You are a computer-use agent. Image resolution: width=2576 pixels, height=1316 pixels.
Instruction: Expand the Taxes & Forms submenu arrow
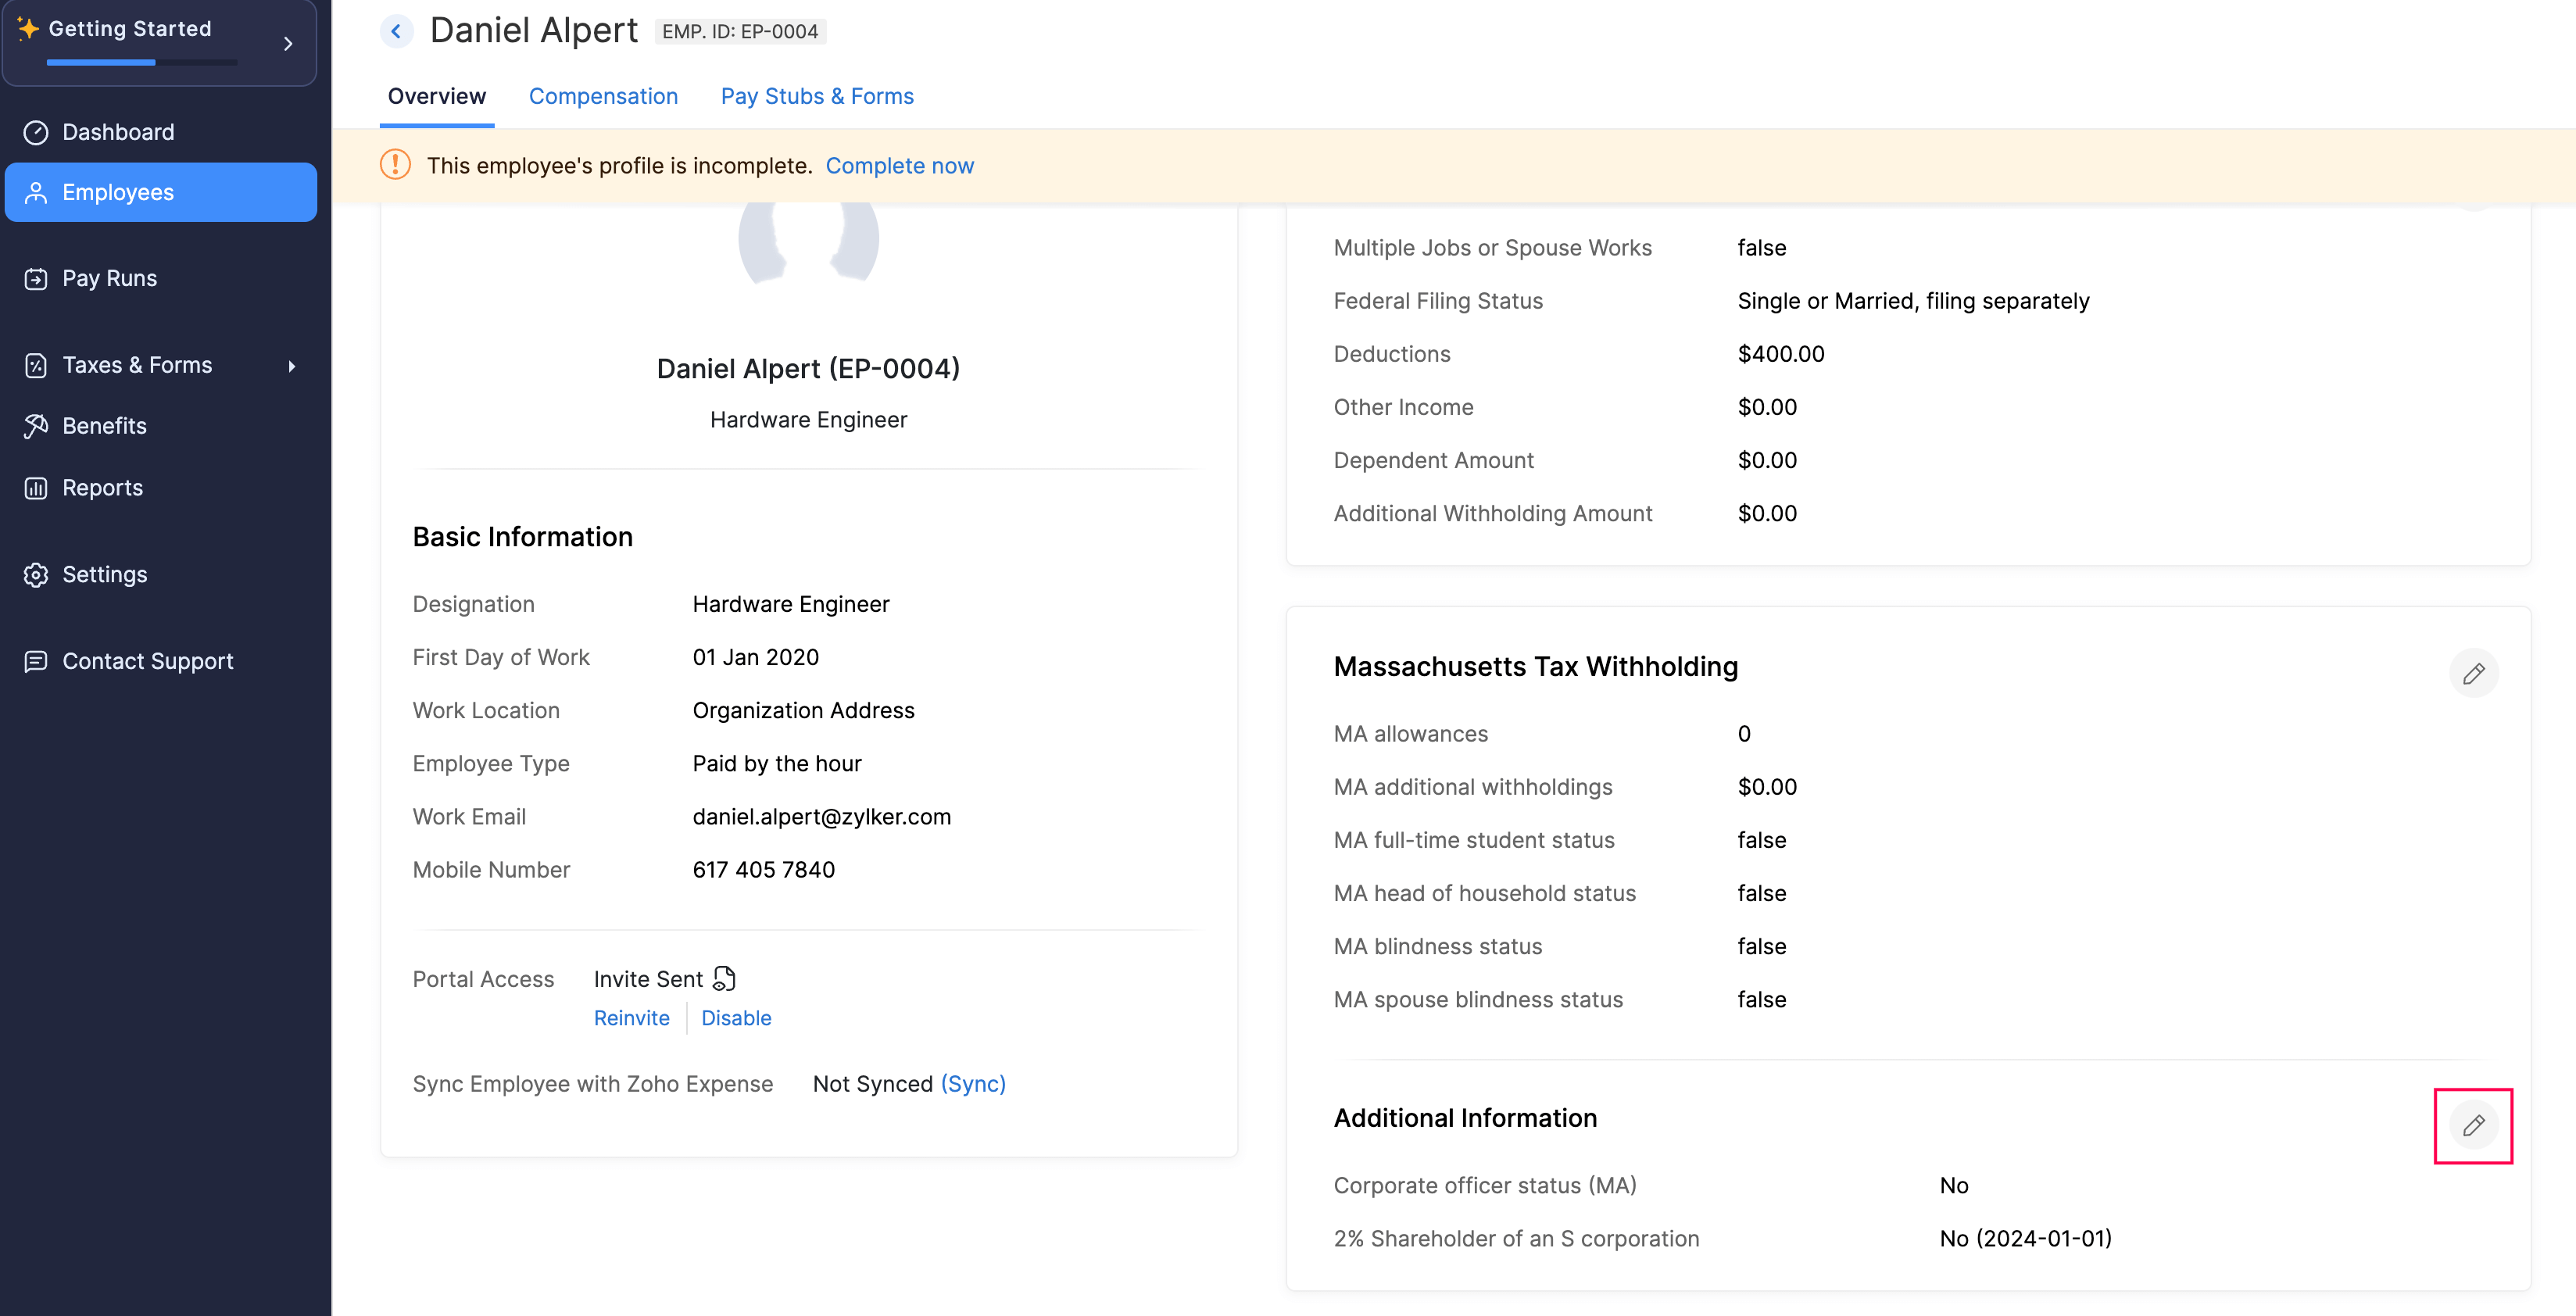pos(291,366)
